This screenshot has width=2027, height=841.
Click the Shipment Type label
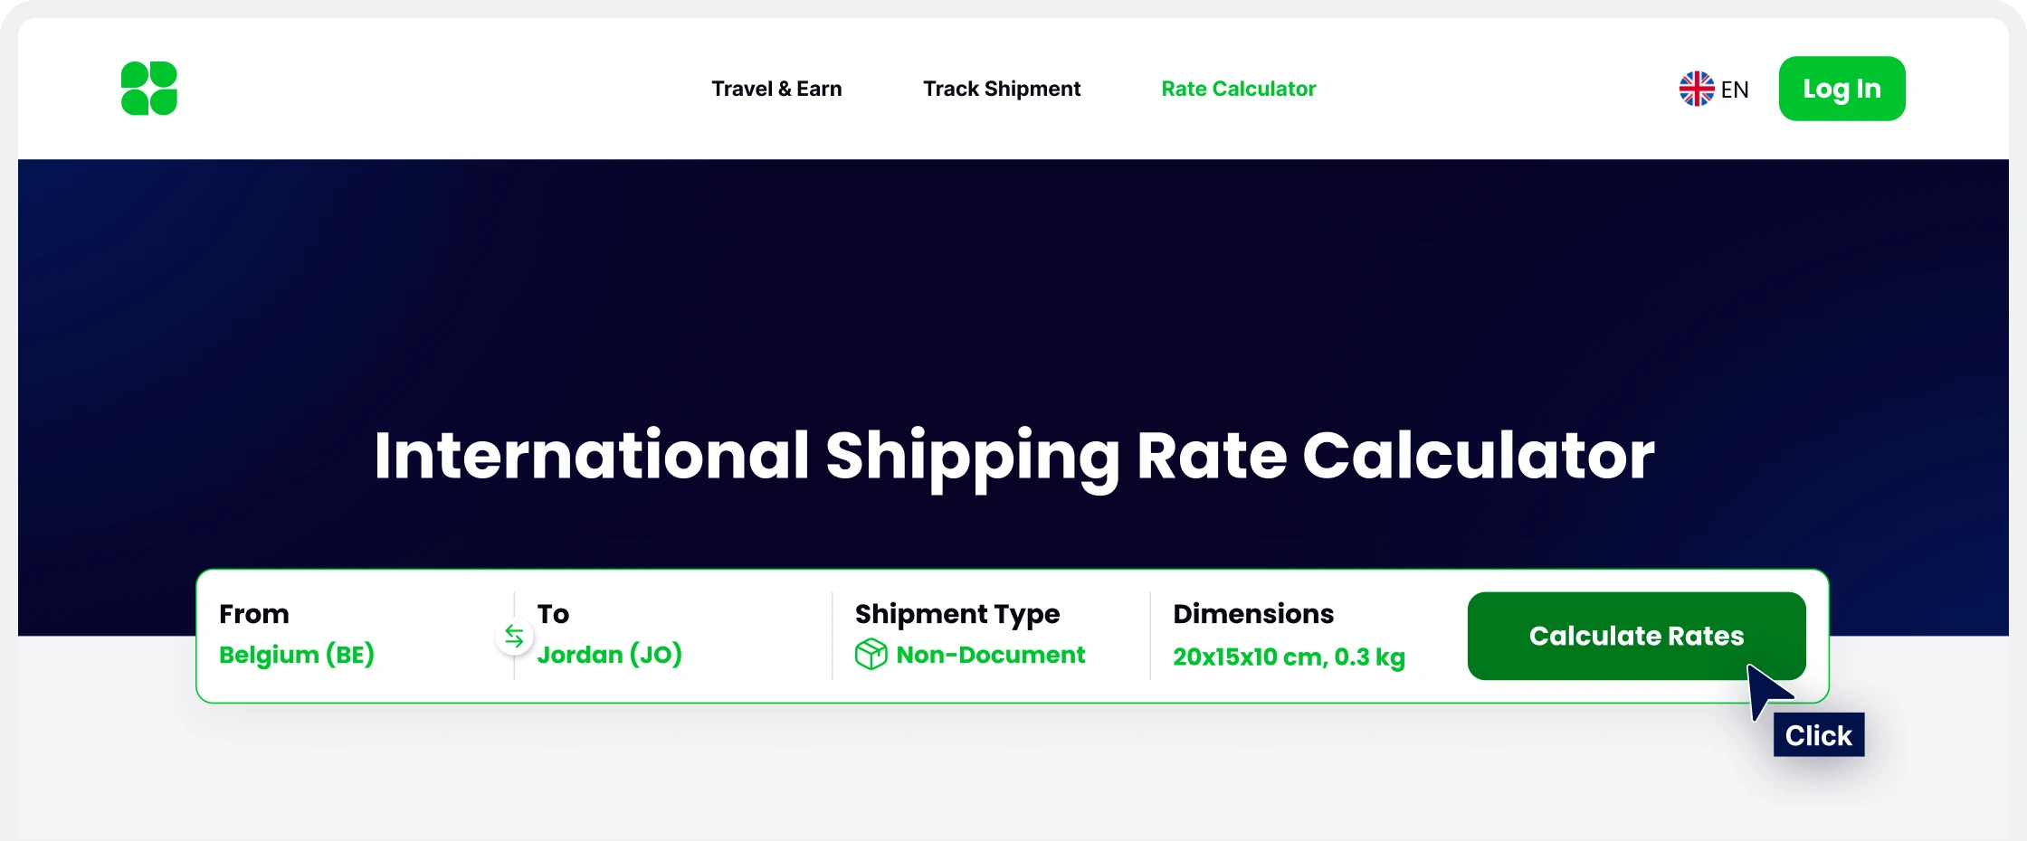957,614
